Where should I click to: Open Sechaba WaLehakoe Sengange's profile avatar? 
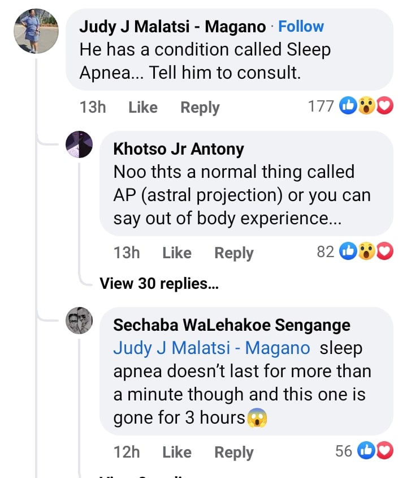(79, 321)
